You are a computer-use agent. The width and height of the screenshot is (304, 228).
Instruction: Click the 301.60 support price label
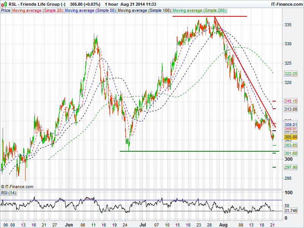pos(290,153)
